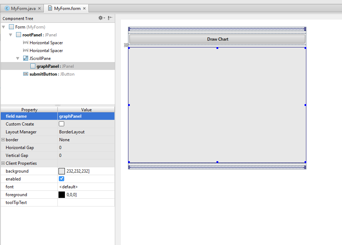This screenshot has height=245, width=342.
Task: Click the JButton icon beside submitButton
Action: (25, 74)
